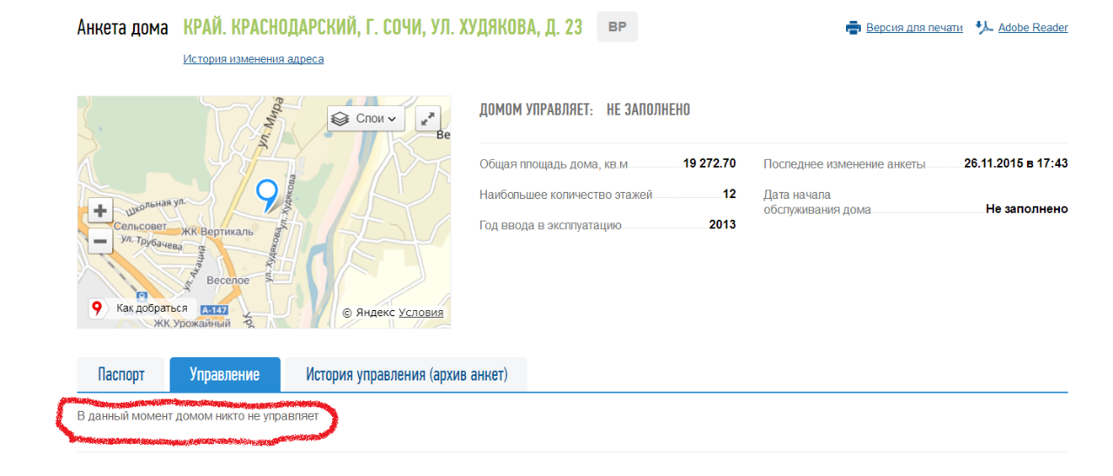Click the gray BP badge near address
Screen dimensions: 1113x476
pyautogui.click(x=616, y=27)
